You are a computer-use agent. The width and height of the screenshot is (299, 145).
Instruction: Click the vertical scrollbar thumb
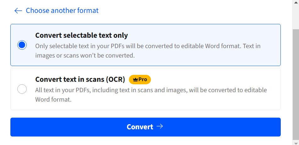point(296,85)
